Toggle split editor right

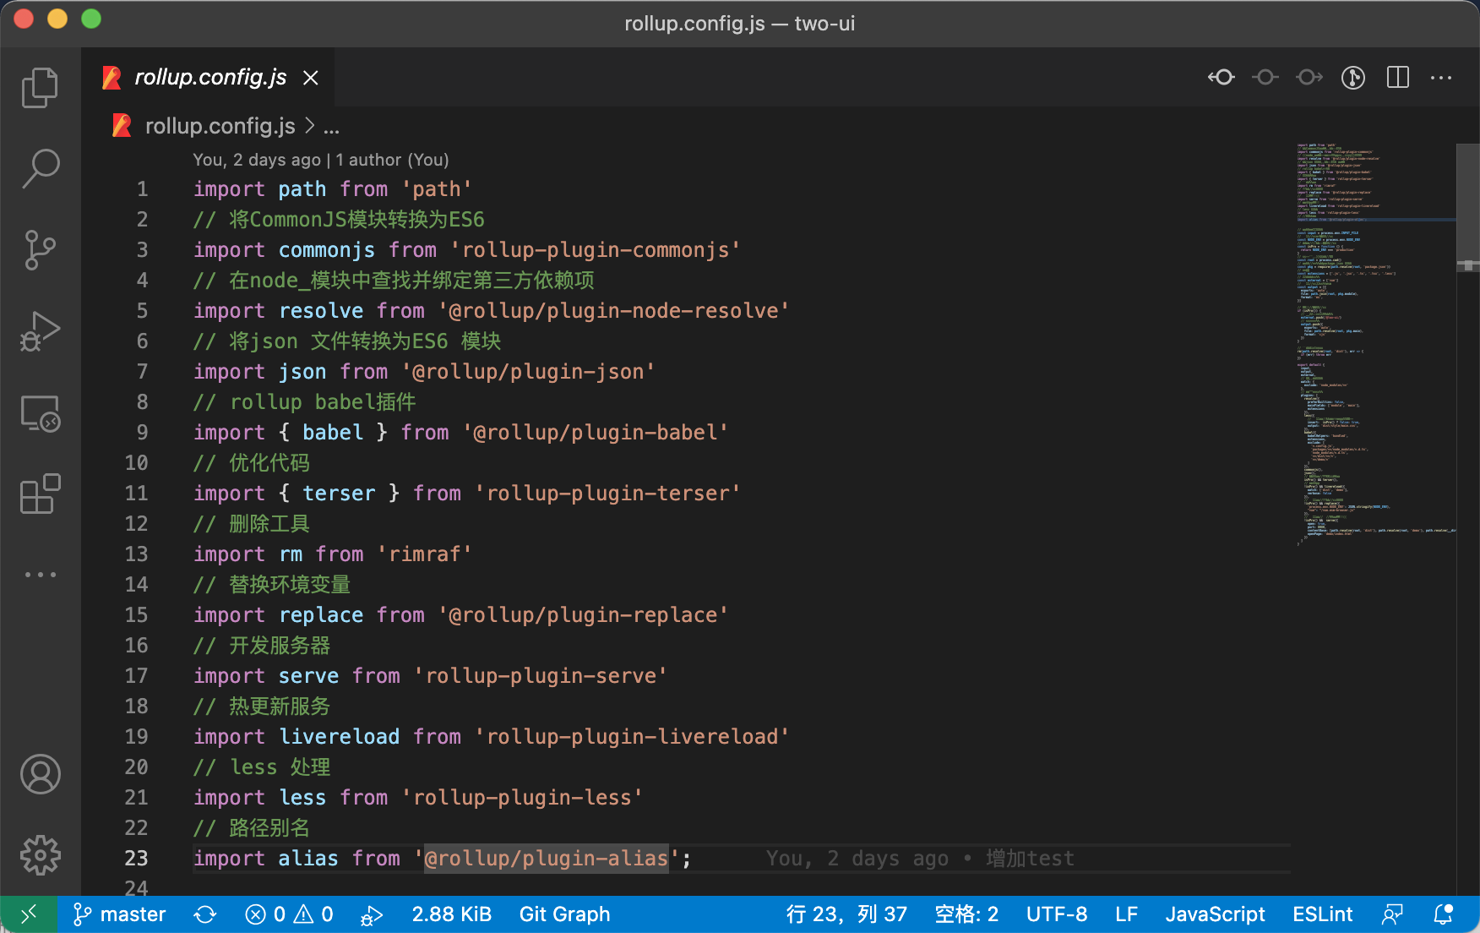(x=1398, y=78)
